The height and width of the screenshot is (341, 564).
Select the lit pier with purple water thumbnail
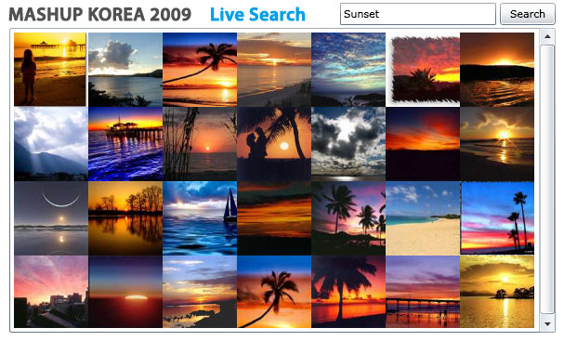[x=125, y=144]
